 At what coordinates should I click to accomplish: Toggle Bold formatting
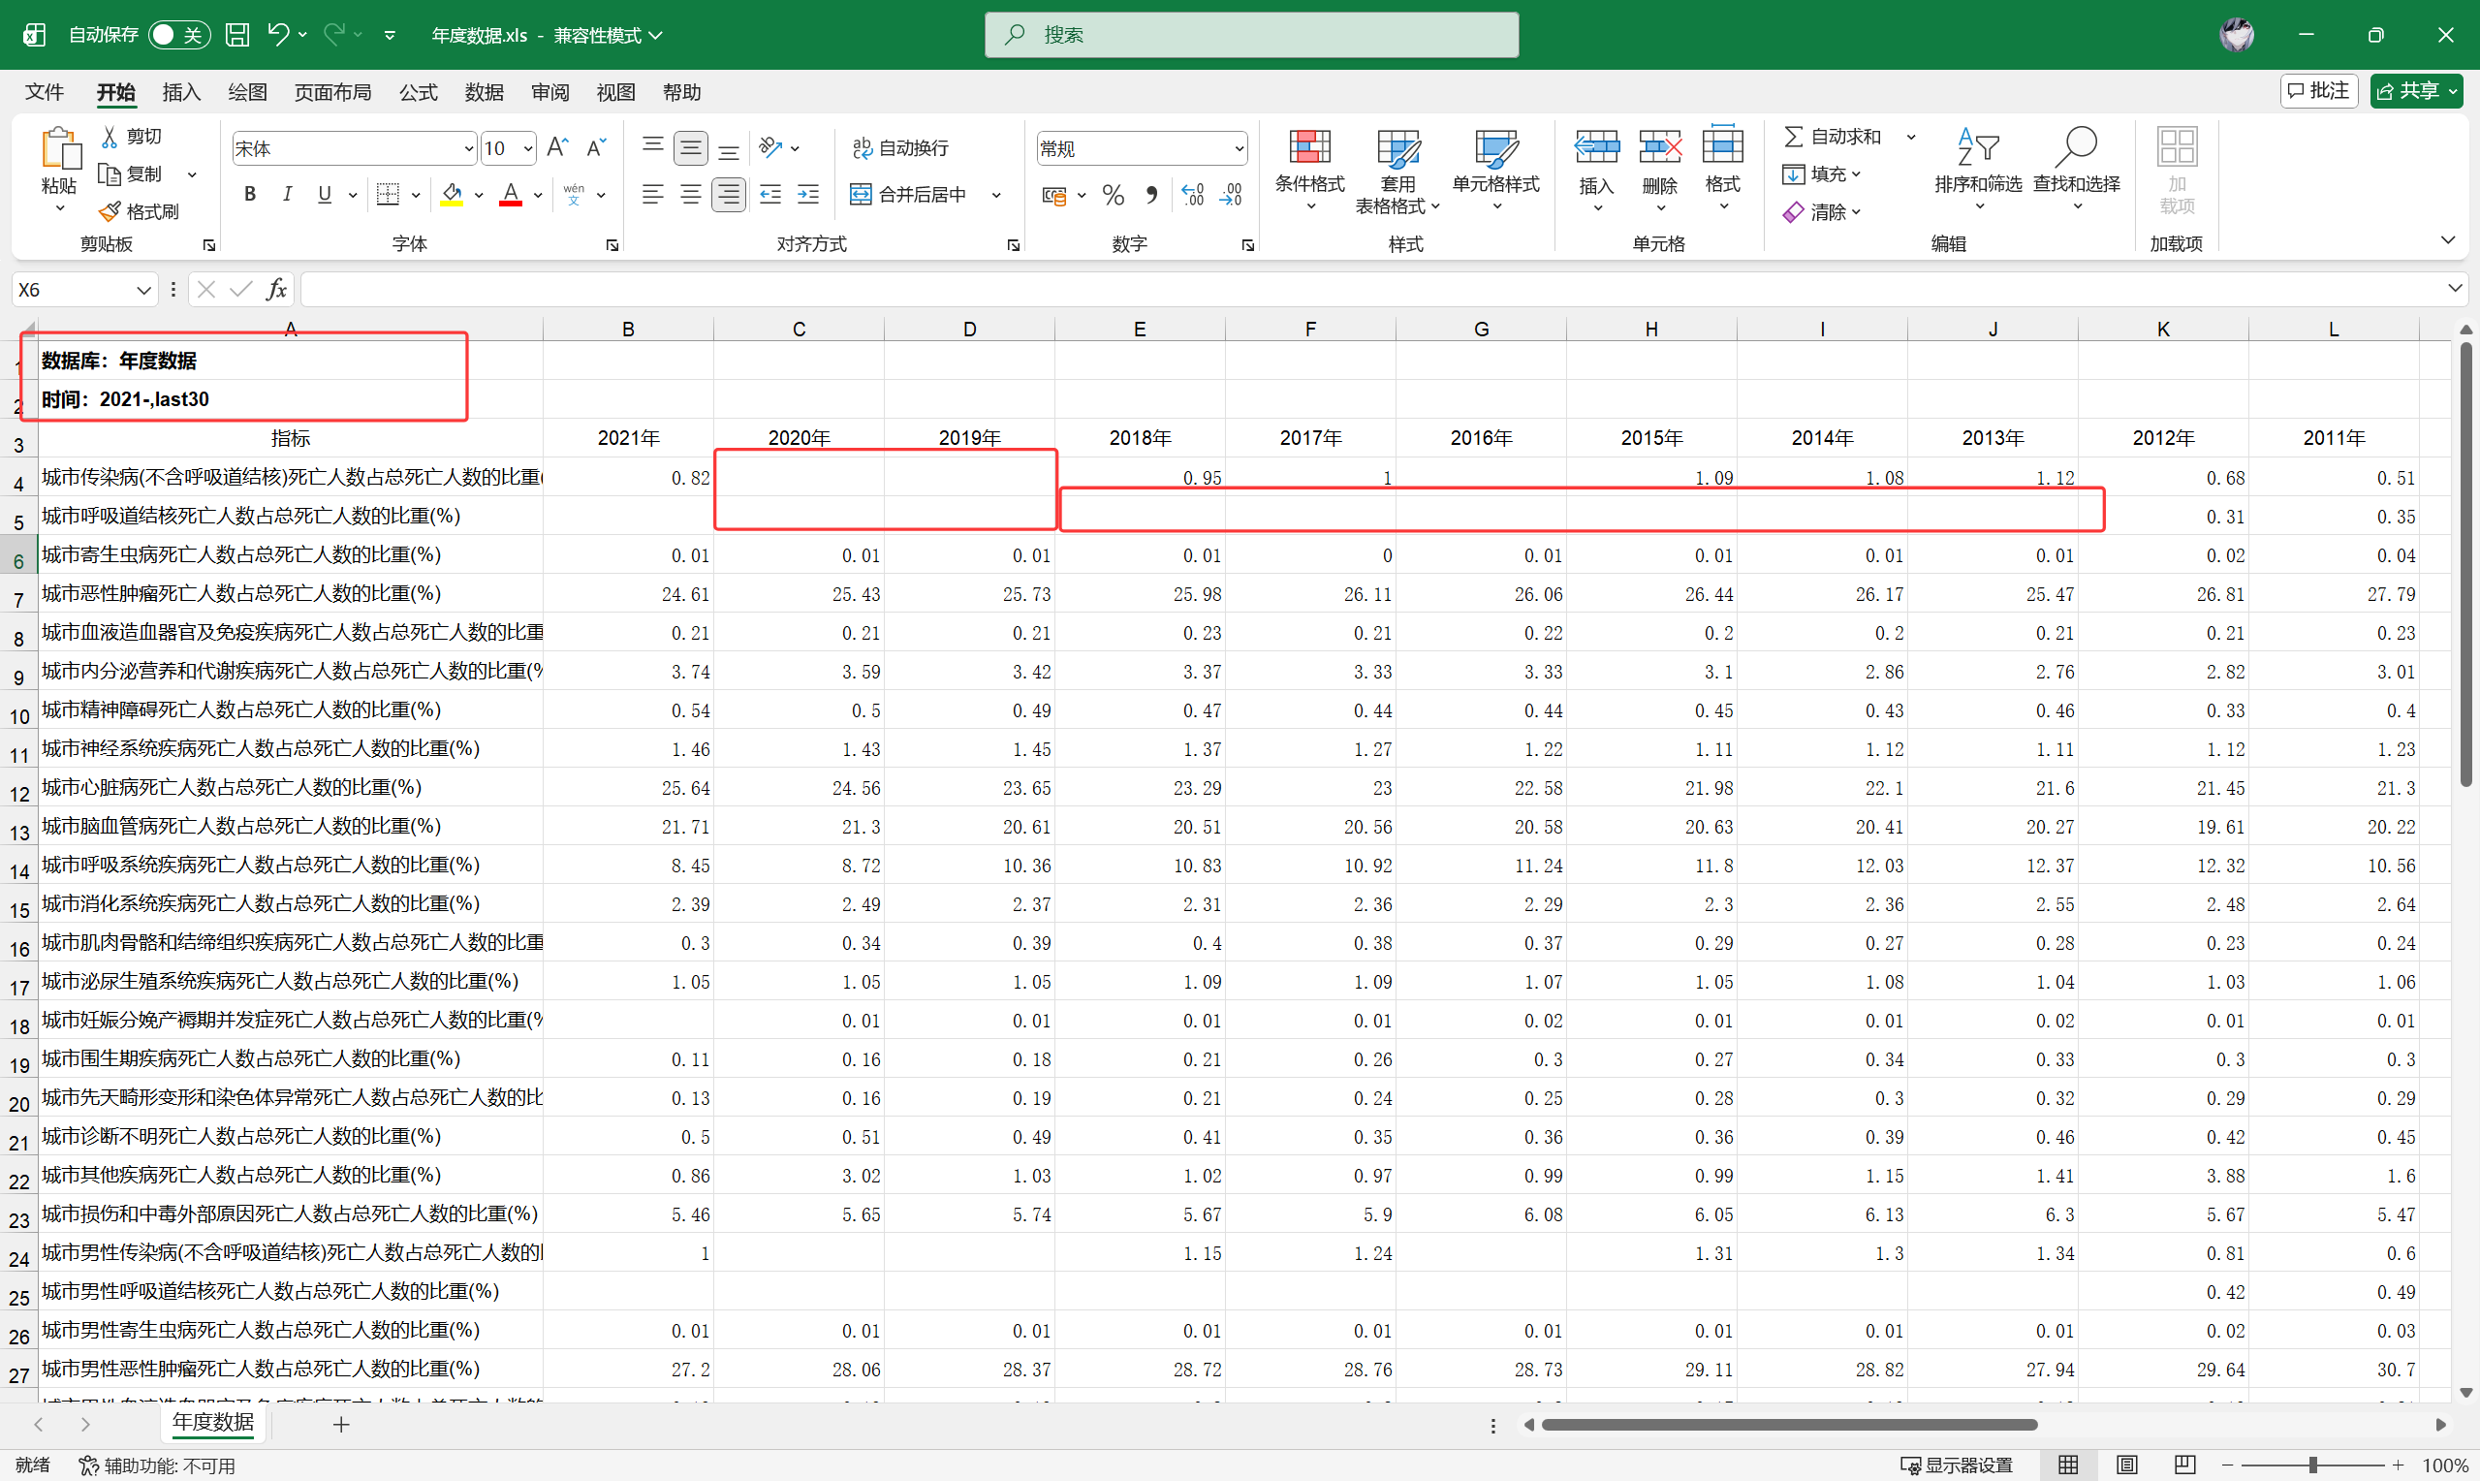250,195
